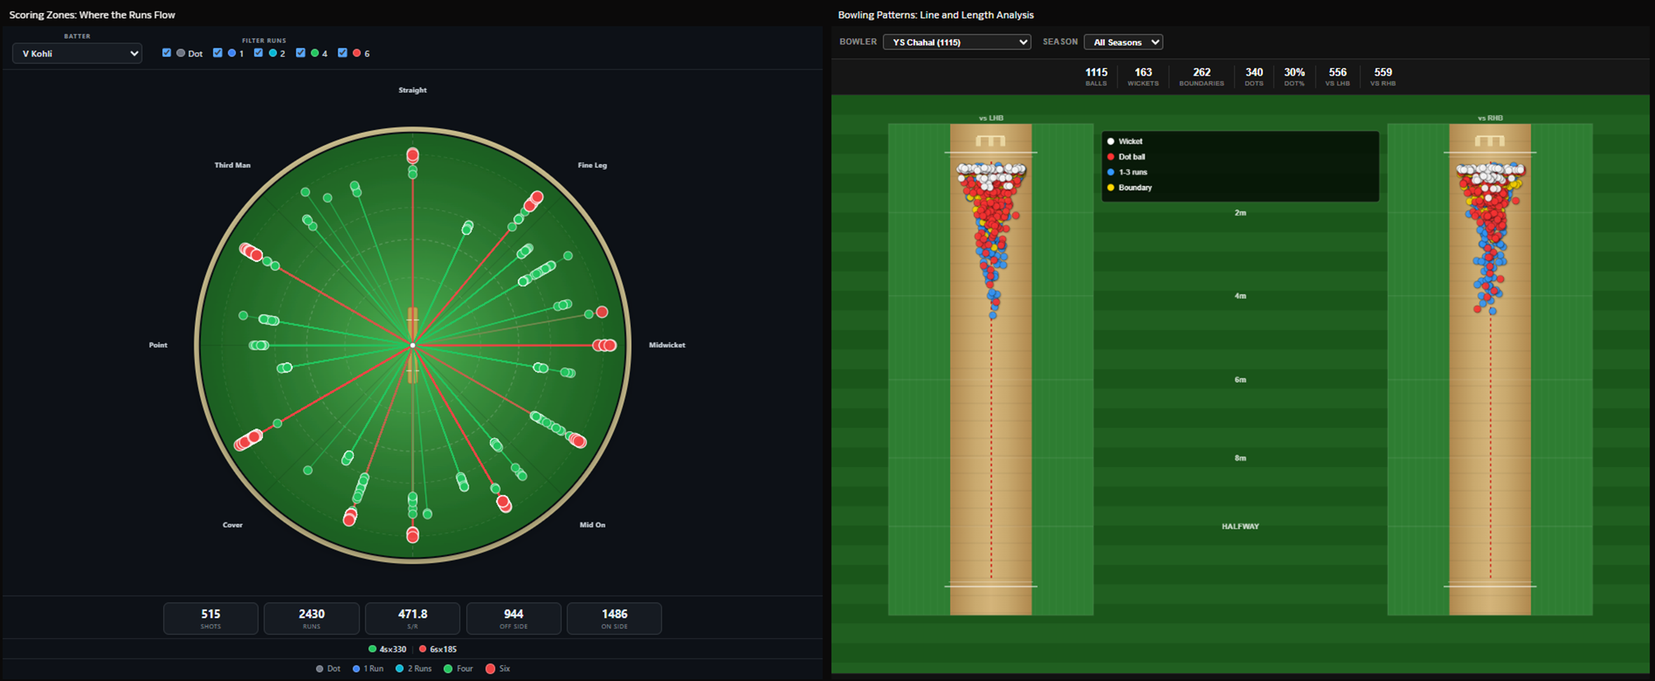Click the red Six dot in bottom legend
This screenshot has width=1655, height=681.
(490, 669)
